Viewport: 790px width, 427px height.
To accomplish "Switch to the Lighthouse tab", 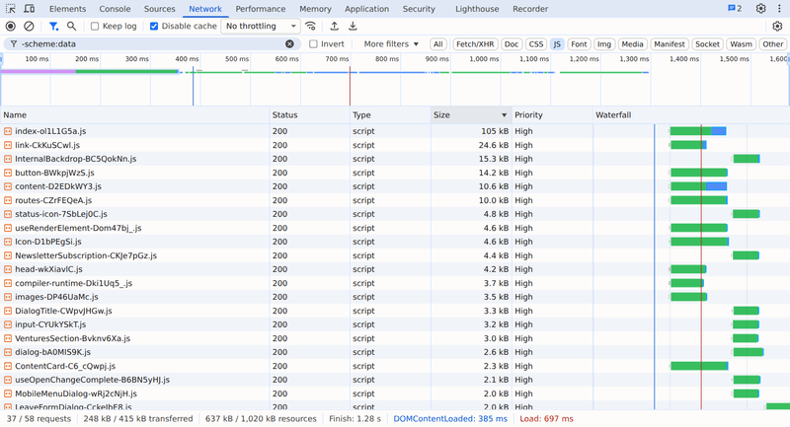I will point(477,9).
